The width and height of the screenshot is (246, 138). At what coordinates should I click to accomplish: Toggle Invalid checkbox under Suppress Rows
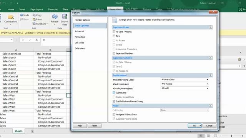click(114, 45)
